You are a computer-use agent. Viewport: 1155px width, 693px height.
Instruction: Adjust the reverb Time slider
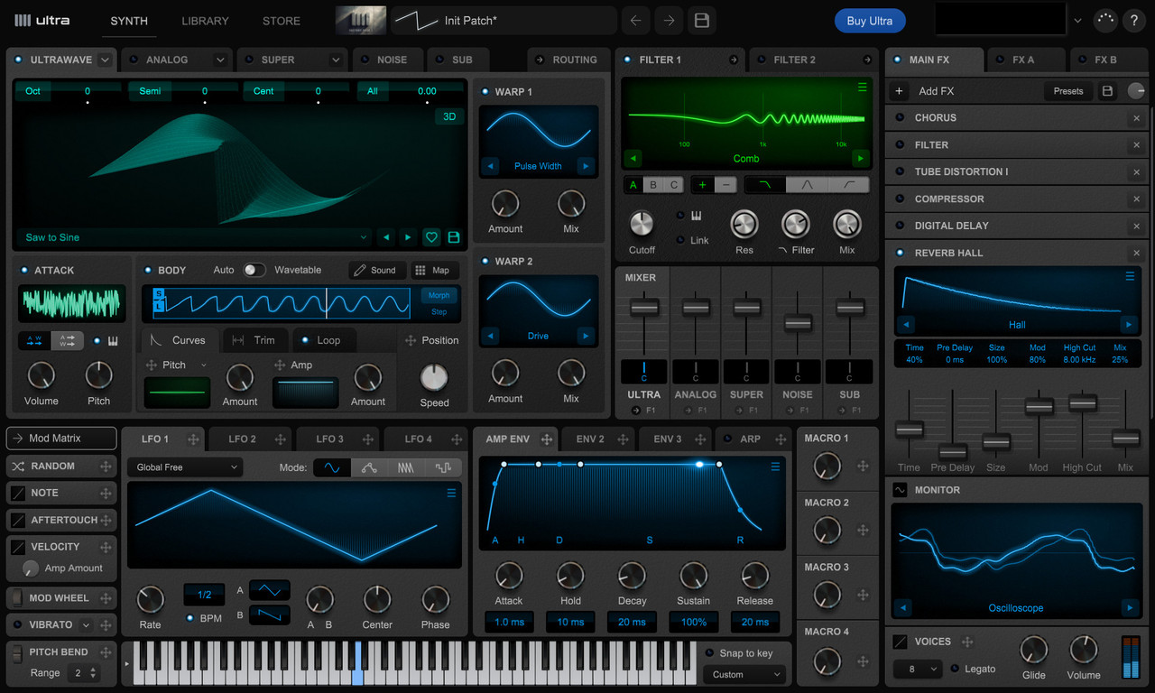click(x=909, y=429)
